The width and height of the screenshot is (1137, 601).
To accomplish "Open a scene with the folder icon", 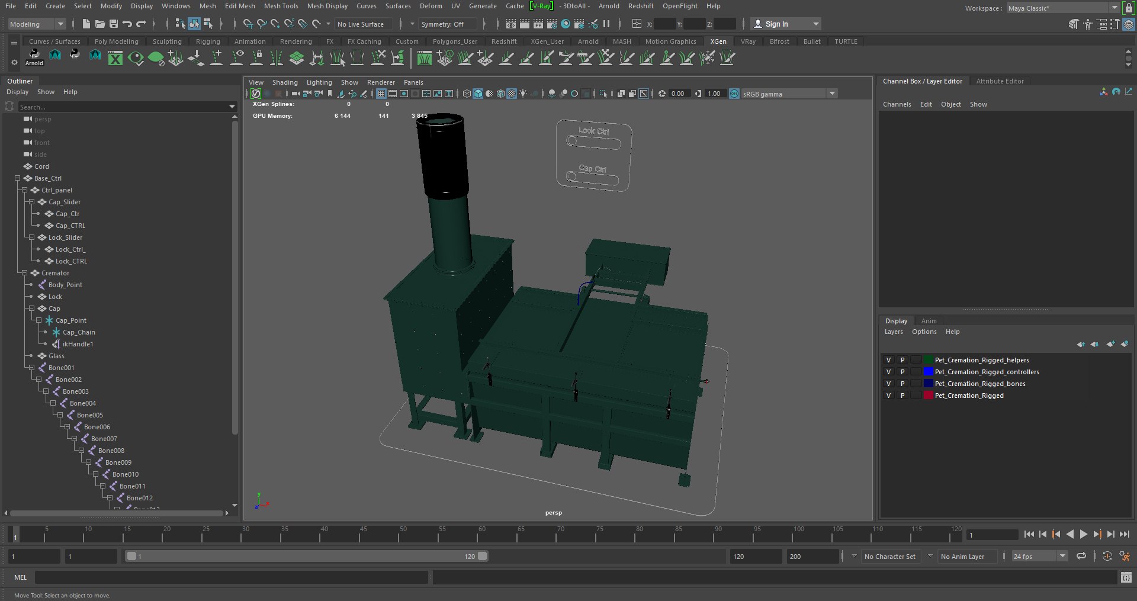I will pos(100,24).
